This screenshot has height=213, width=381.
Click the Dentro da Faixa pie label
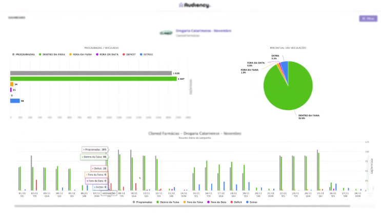pos(309,117)
